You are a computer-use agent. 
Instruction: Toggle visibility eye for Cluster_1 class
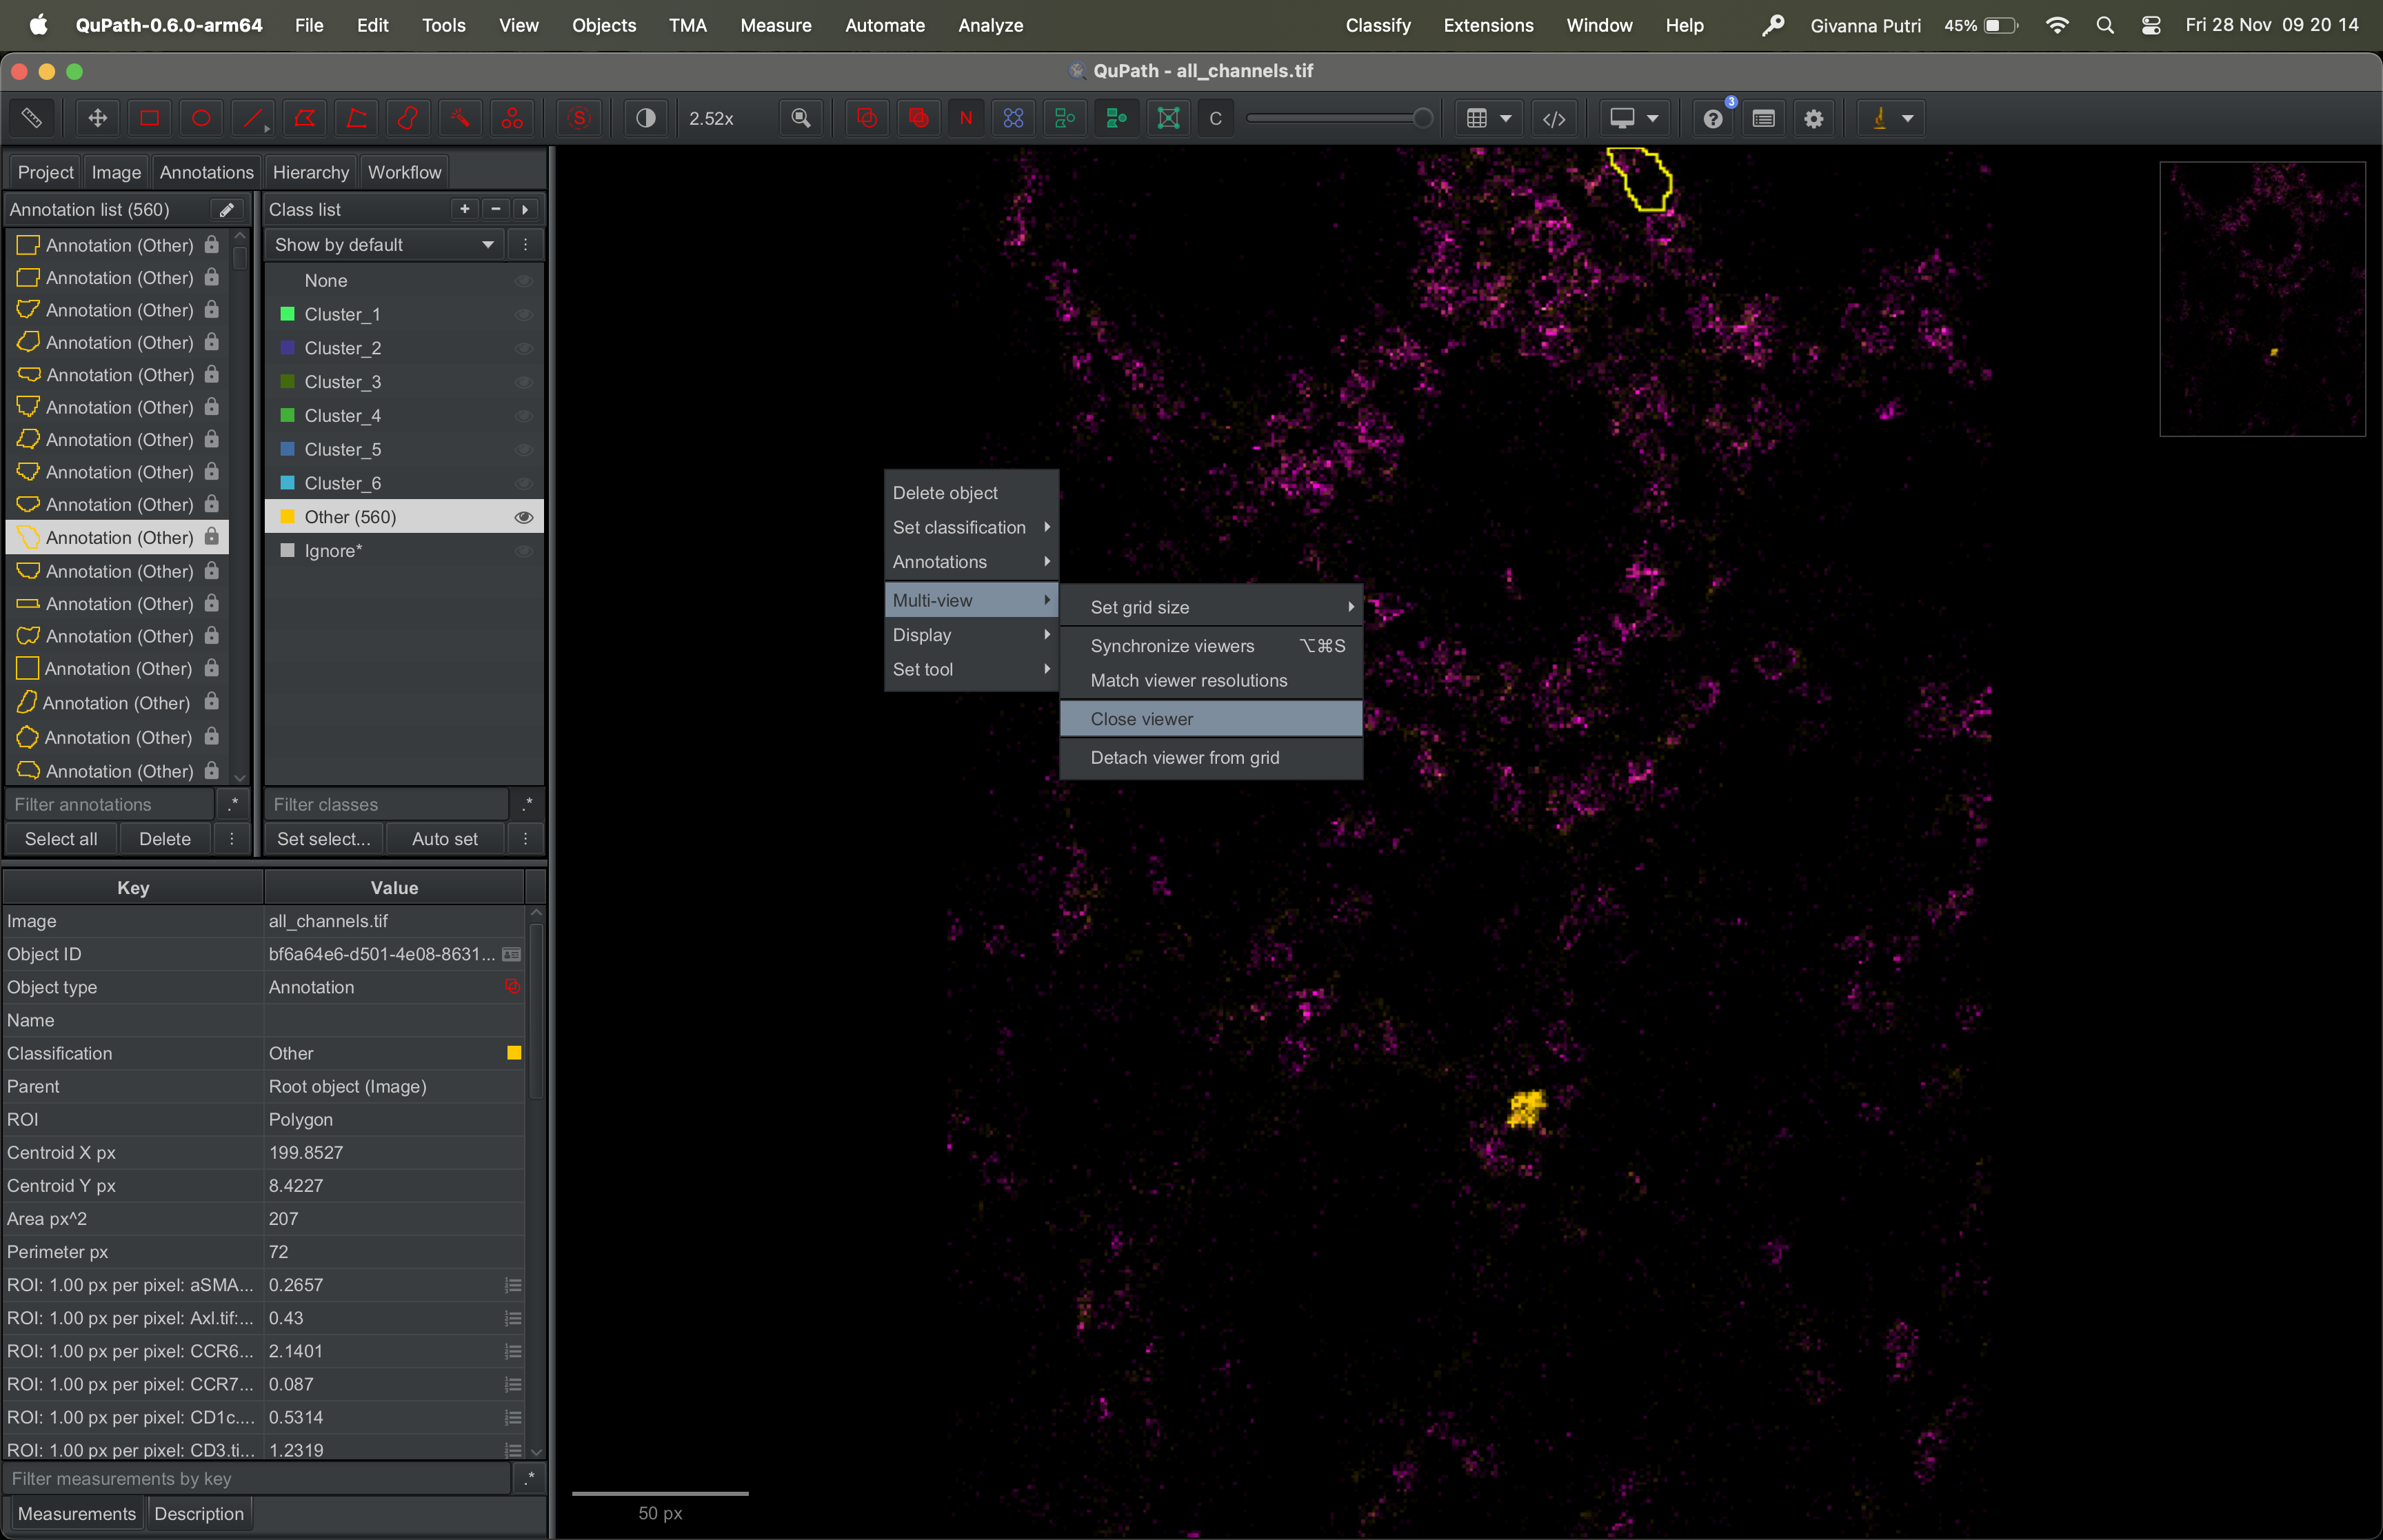click(x=523, y=314)
